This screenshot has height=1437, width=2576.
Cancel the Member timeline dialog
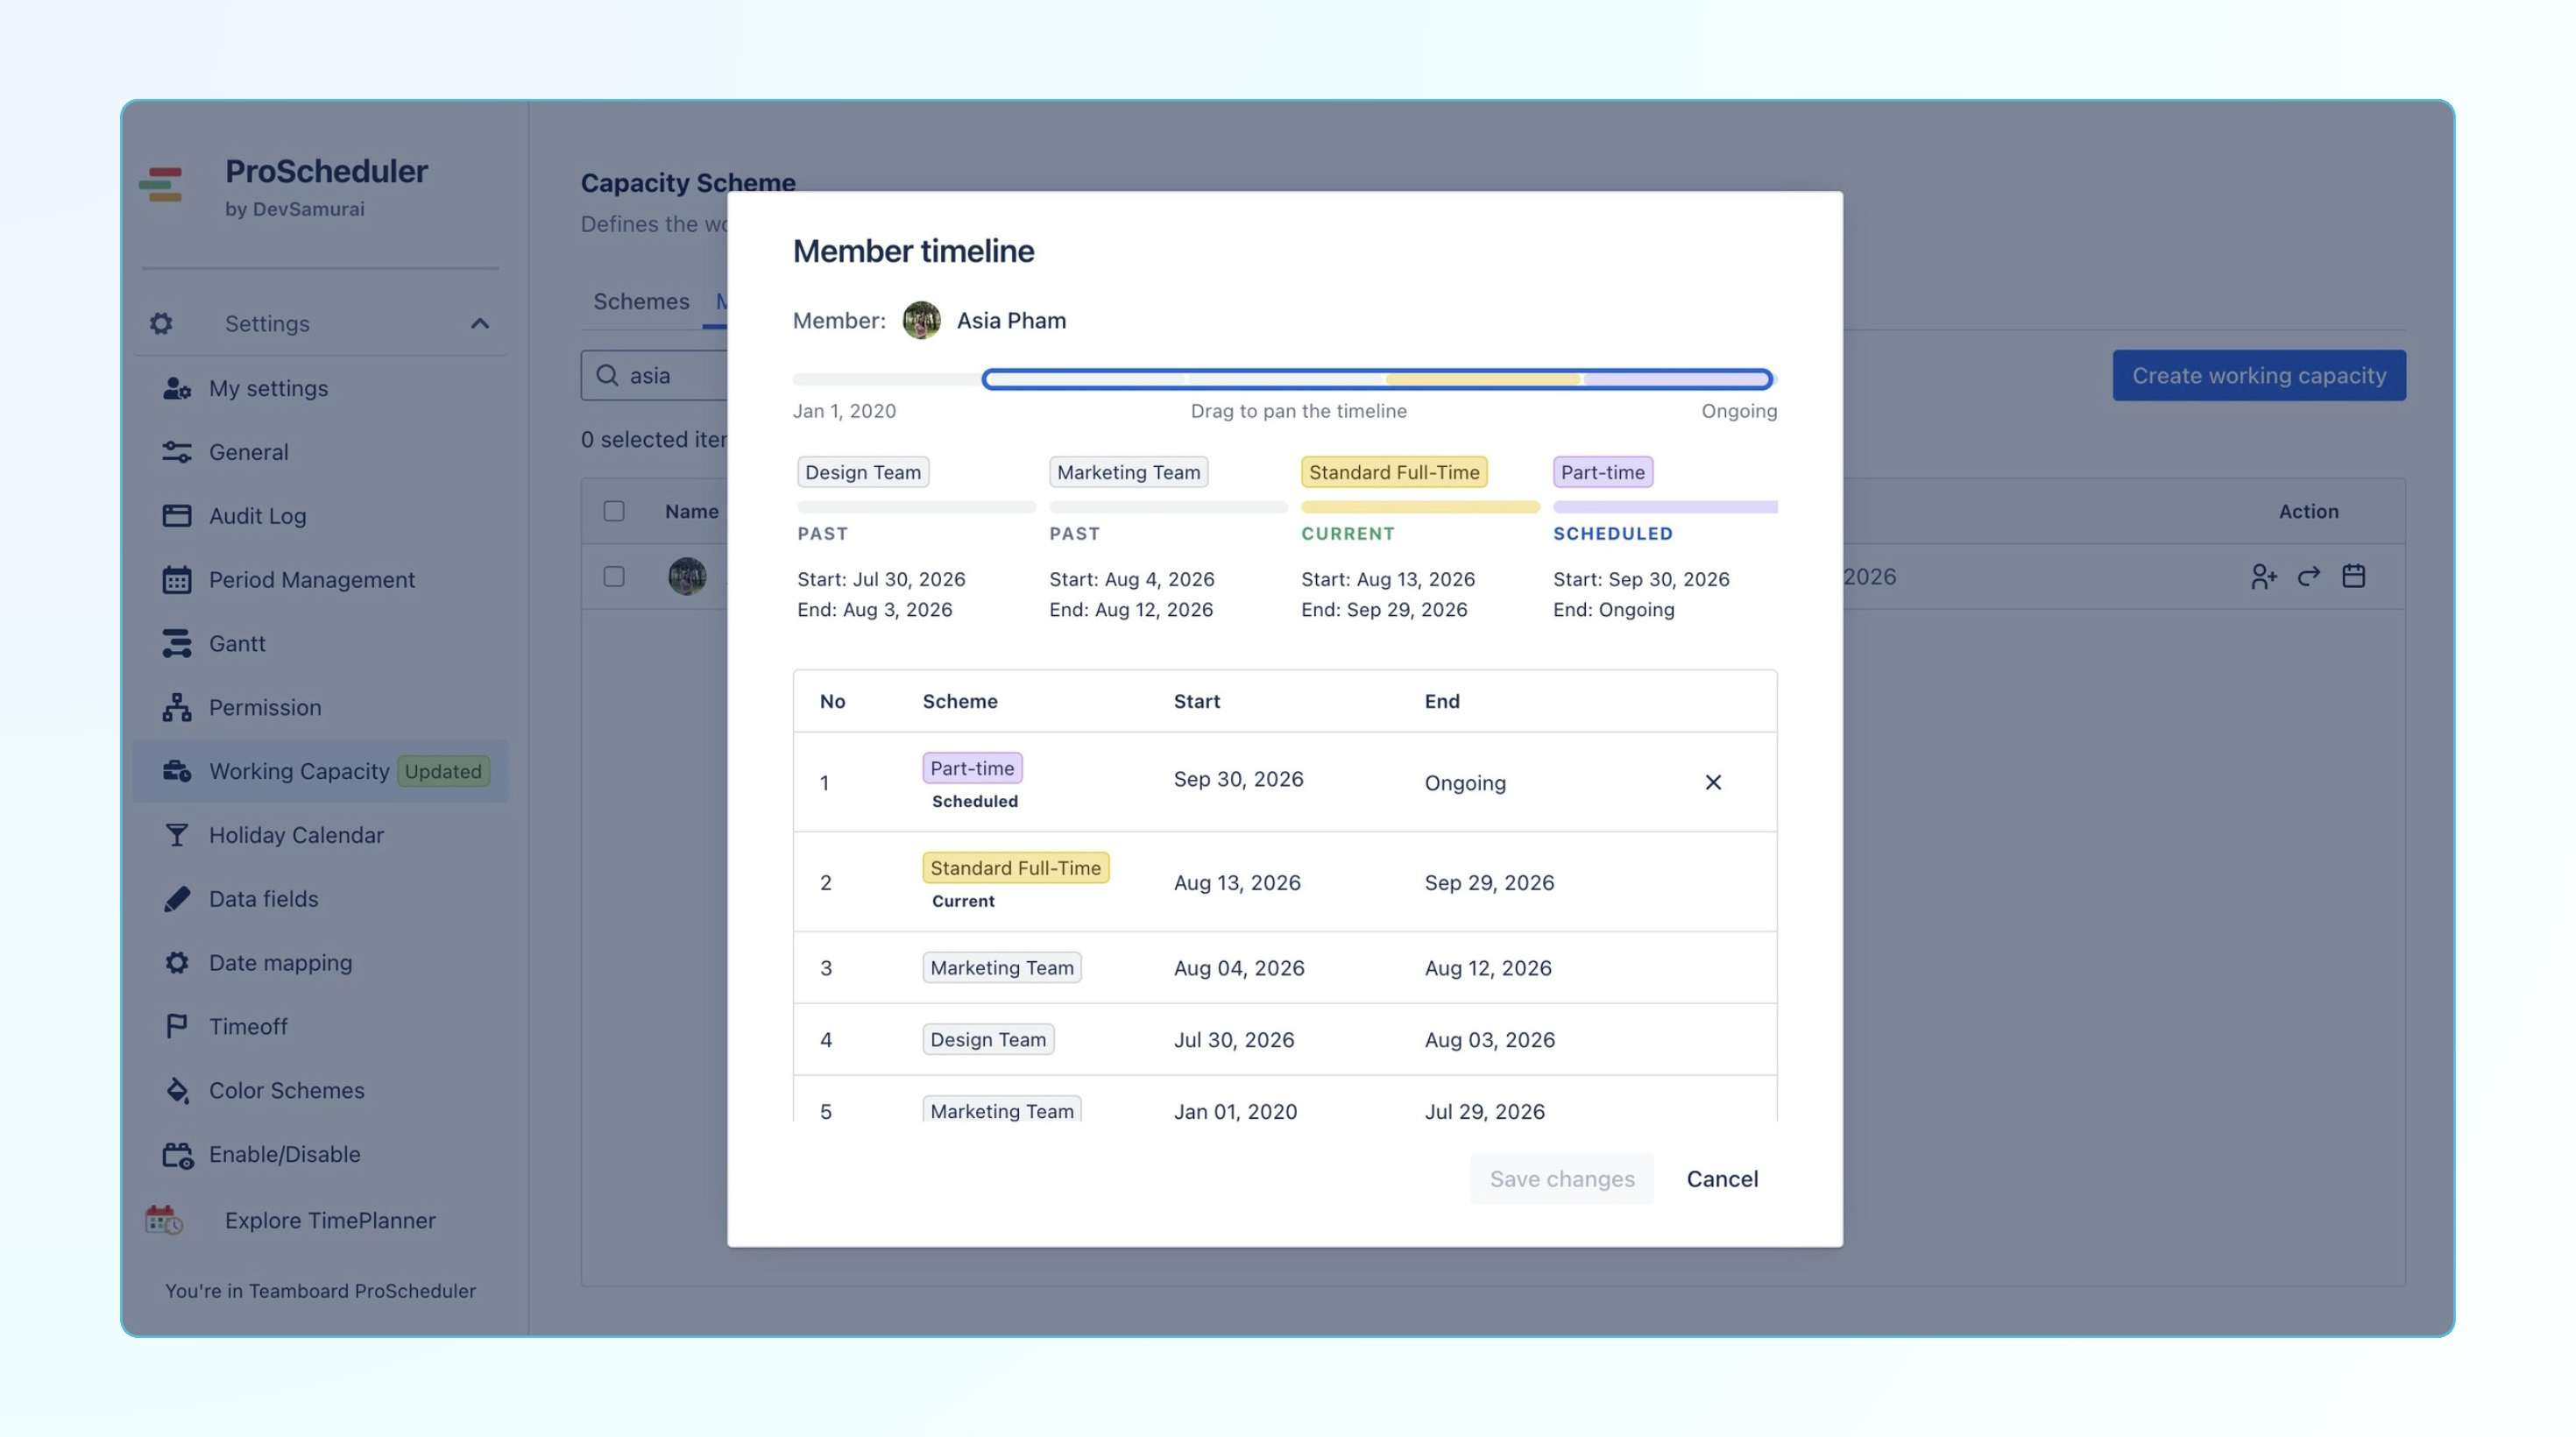[x=1722, y=1179]
